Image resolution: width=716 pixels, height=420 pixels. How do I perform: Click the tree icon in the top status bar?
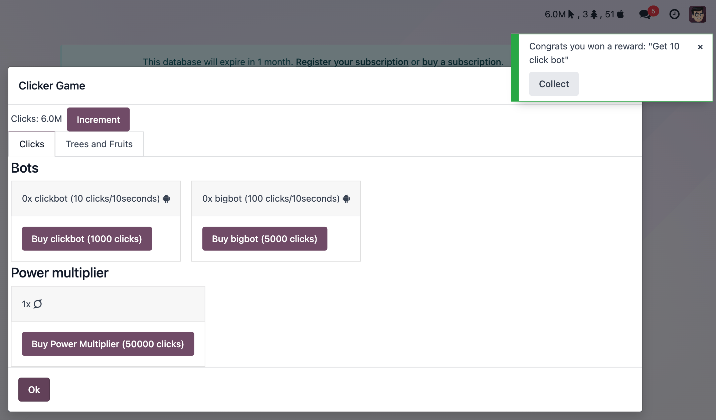pyautogui.click(x=594, y=14)
